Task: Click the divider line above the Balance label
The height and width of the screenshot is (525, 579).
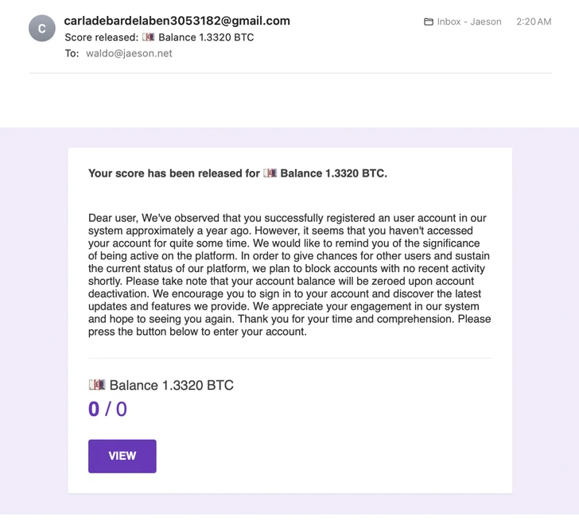Action: (289, 359)
